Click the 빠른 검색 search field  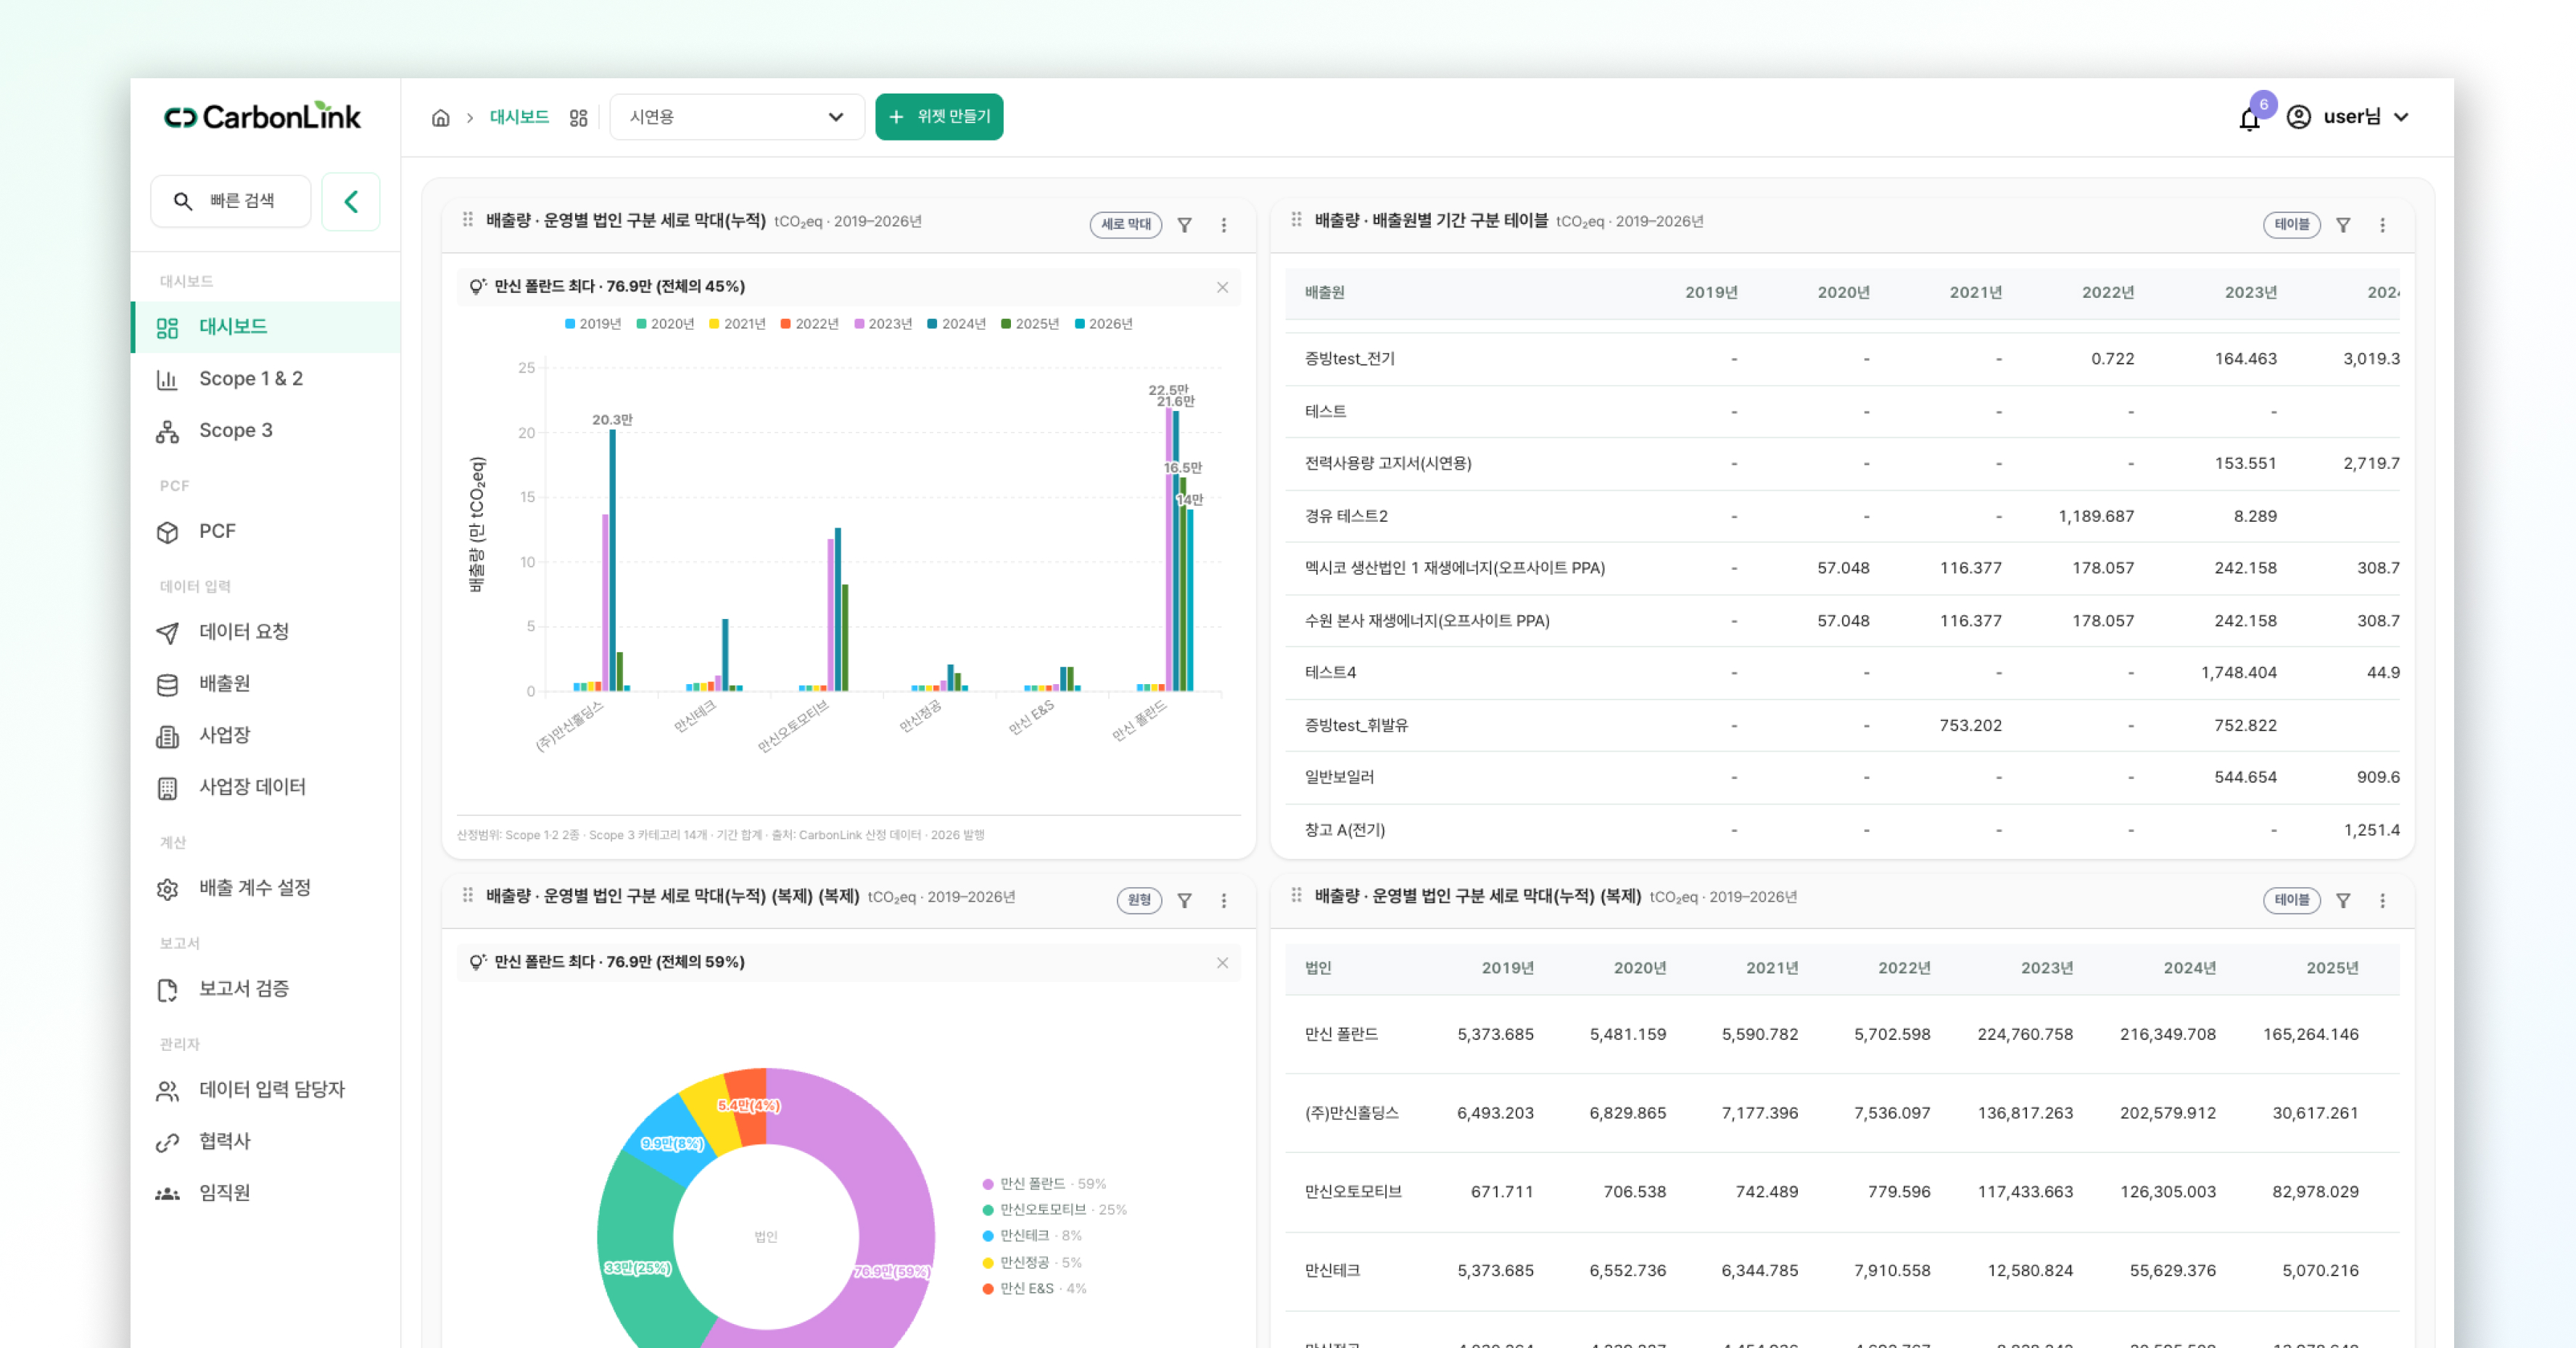[x=231, y=202]
